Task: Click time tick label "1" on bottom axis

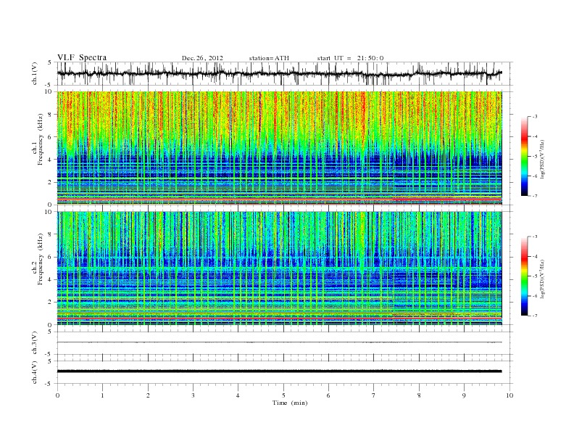Action: pos(102,395)
